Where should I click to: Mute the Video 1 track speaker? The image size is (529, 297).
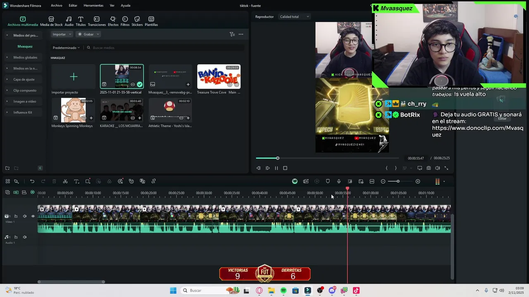[24, 216]
